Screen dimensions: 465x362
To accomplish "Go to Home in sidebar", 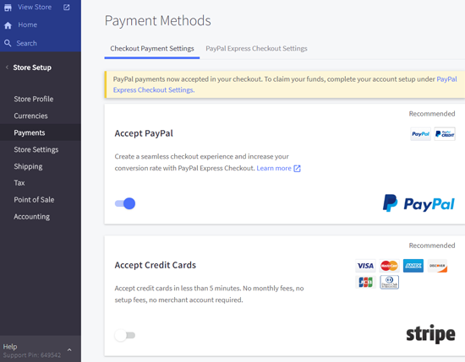I will pos(28,24).
